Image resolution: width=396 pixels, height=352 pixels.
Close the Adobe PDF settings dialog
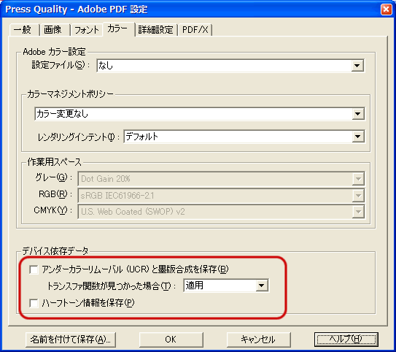386,9
